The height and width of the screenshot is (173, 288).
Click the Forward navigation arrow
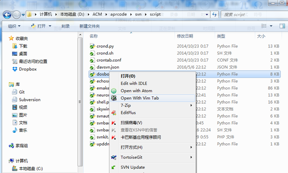click(16, 15)
